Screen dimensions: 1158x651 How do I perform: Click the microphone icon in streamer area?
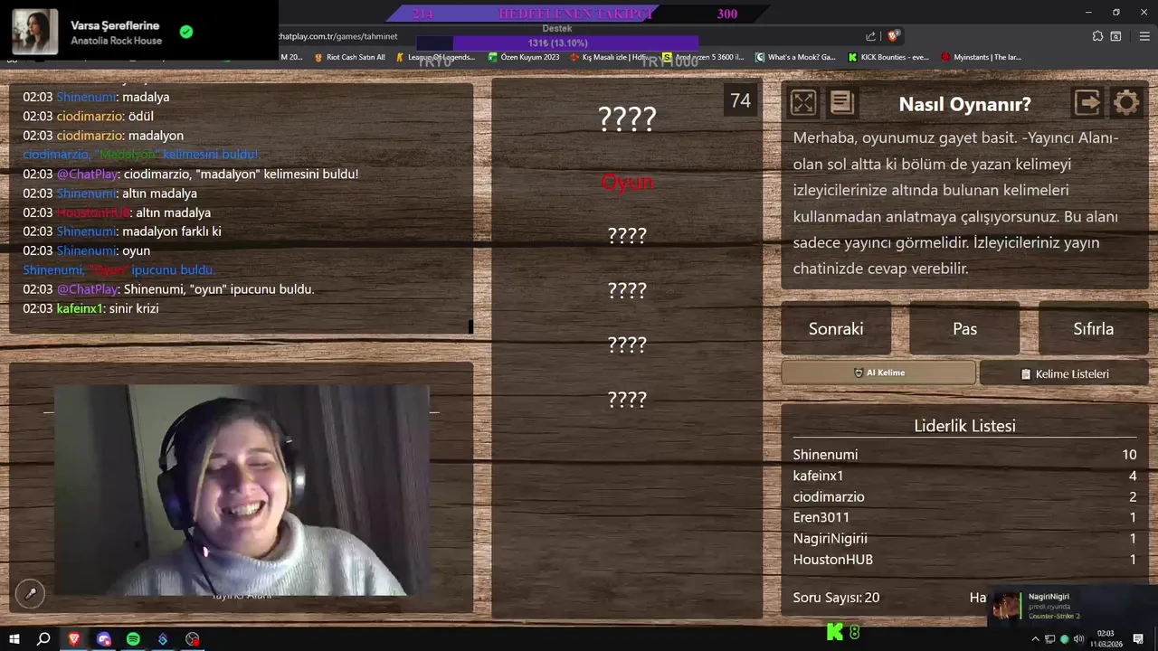click(30, 593)
